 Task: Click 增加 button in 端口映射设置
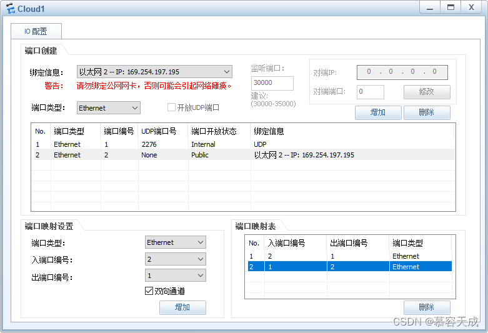(x=182, y=307)
